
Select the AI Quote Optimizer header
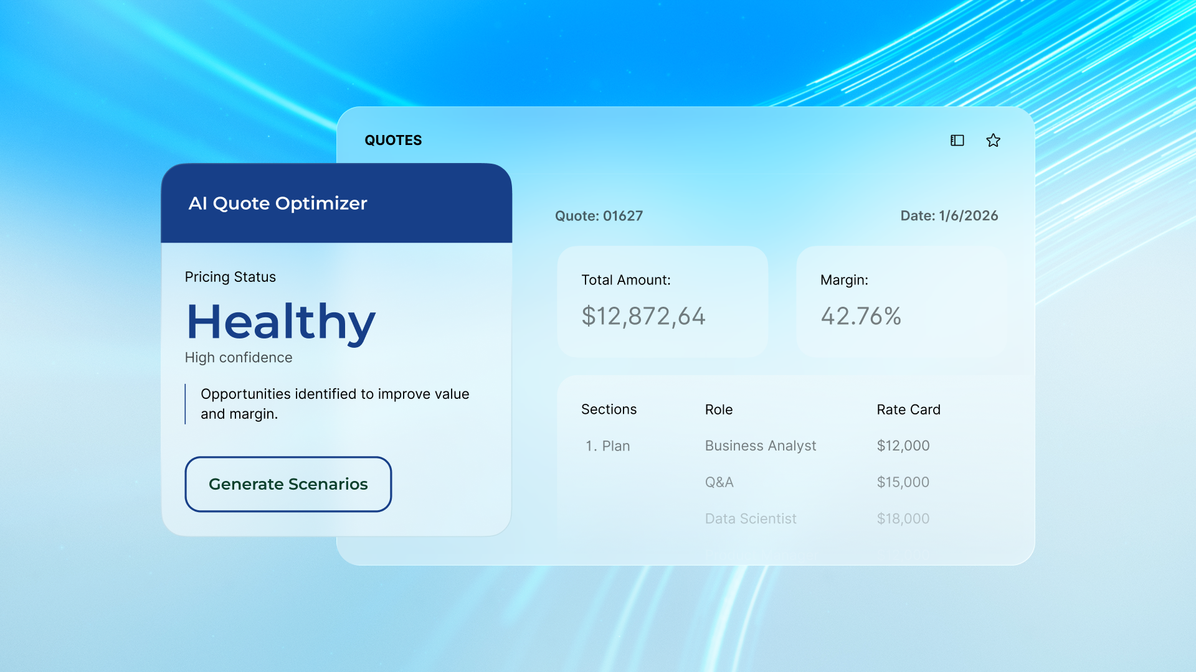tap(278, 203)
